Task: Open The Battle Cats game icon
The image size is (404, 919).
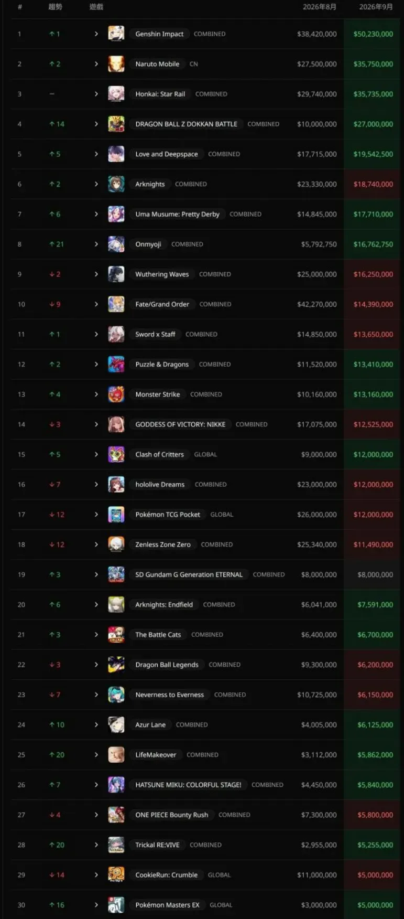Action: pyautogui.click(x=116, y=635)
